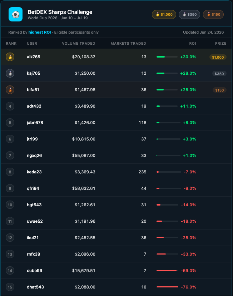The height and width of the screenshot is (296, 233).
Task: Click the PRIZE column header
Action: [x=220, y=43]
